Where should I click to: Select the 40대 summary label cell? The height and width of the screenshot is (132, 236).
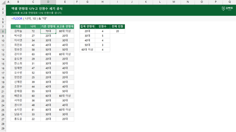pos(87,40)
